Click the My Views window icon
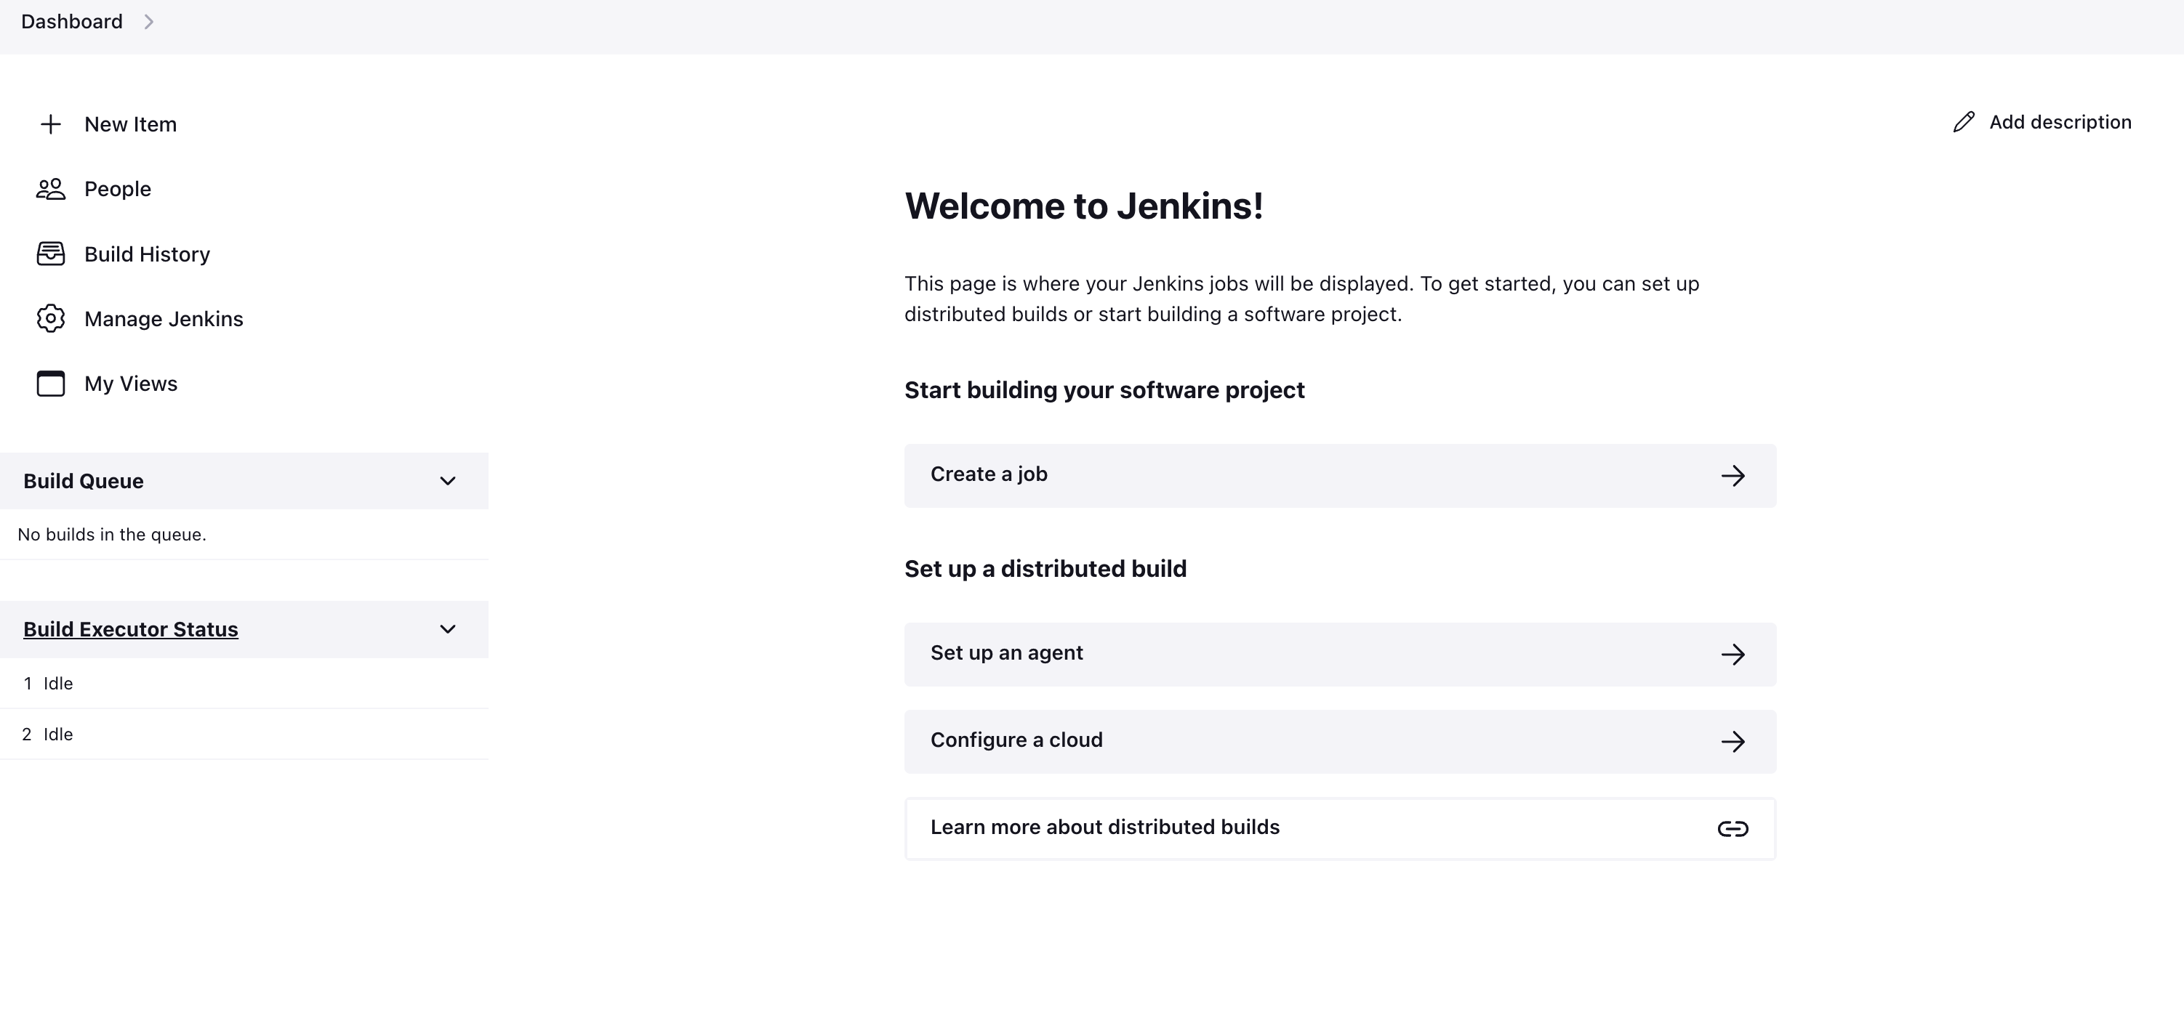The image size is (2184, 1036). click(x=51, y=384)
